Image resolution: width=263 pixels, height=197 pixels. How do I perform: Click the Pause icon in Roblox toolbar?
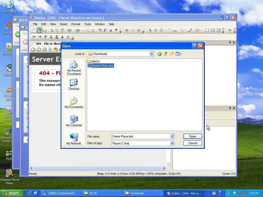coord(133,30)
